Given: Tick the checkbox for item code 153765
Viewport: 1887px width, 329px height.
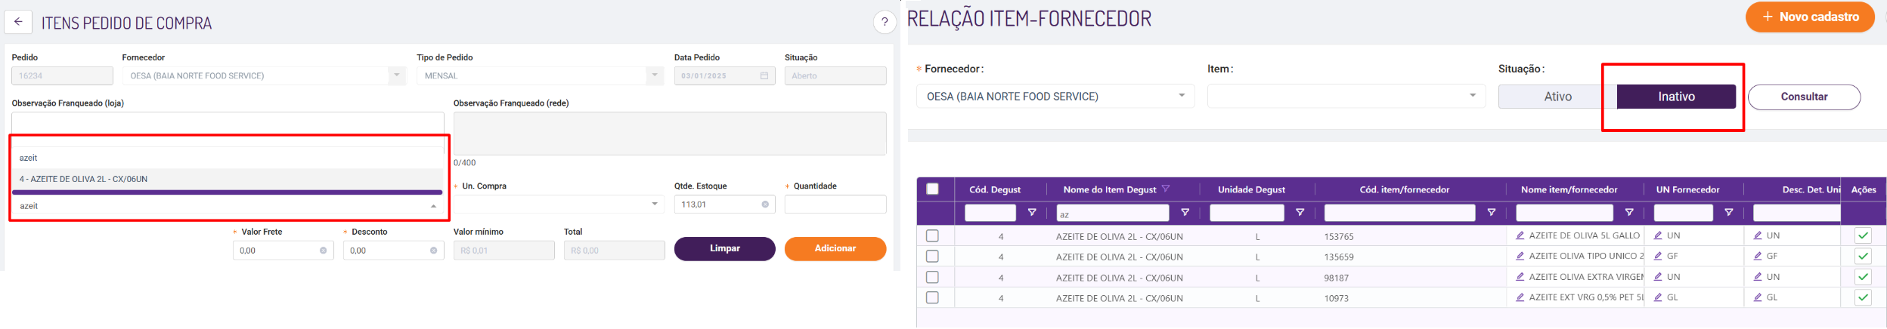Looking at the screenshot, I should coord(932,236).
